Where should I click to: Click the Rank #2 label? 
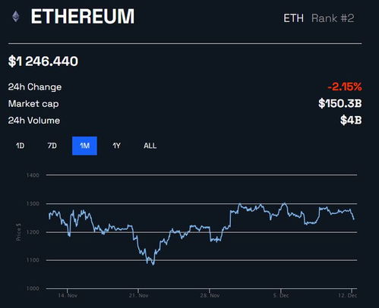pyautogui.click(x=333, y=18)
